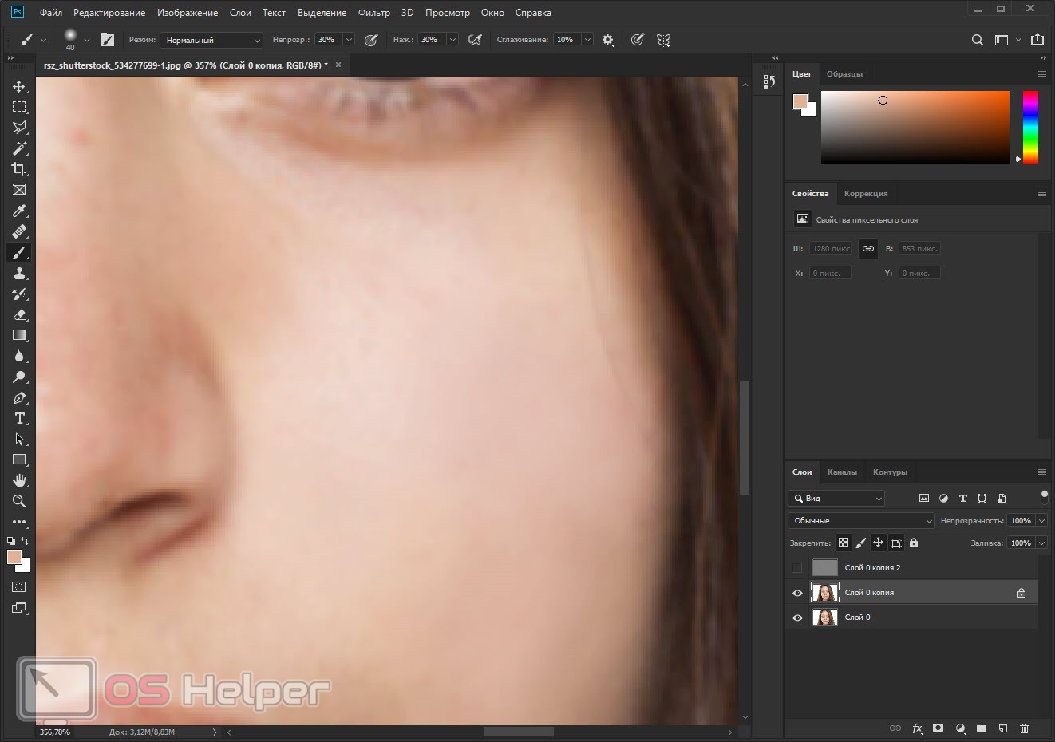Open the Изображение menu
Viewport: 1055px width, 742px height.
[188, 13]
